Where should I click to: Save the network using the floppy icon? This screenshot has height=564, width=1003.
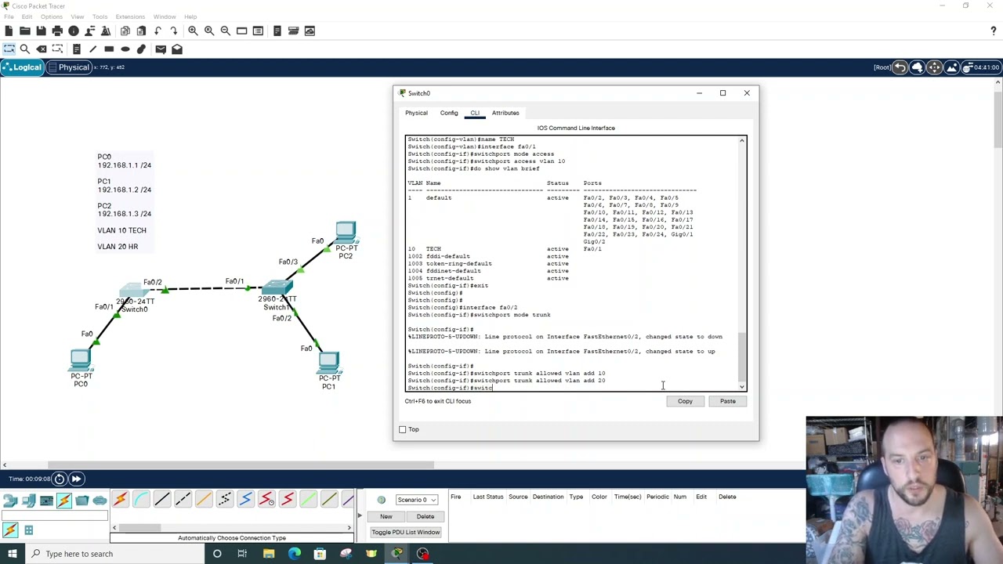tap(41, 31)
